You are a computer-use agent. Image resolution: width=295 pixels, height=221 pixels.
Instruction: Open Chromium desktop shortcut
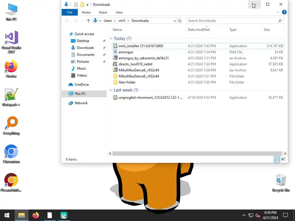pyautogui.click(x=11, y=154)
